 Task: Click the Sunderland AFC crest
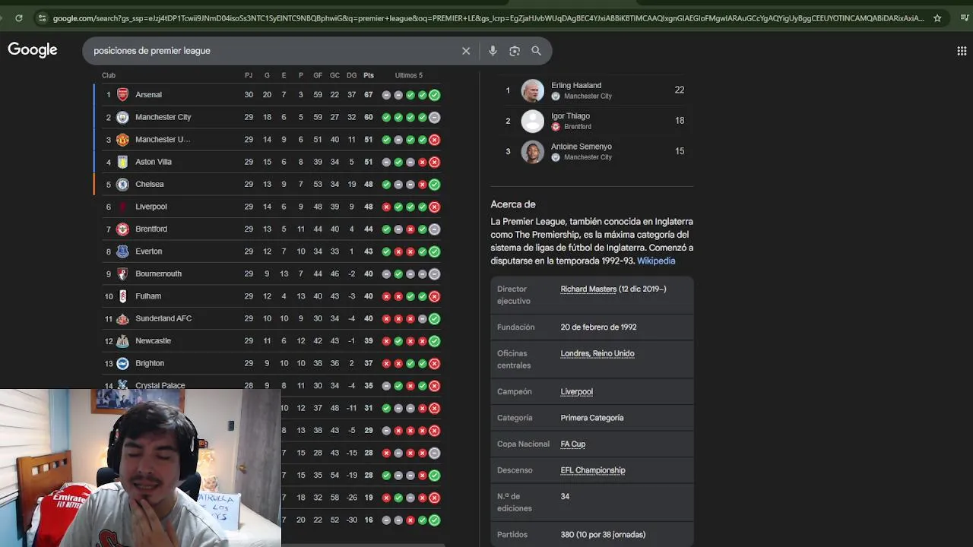[x=122, y=318]
